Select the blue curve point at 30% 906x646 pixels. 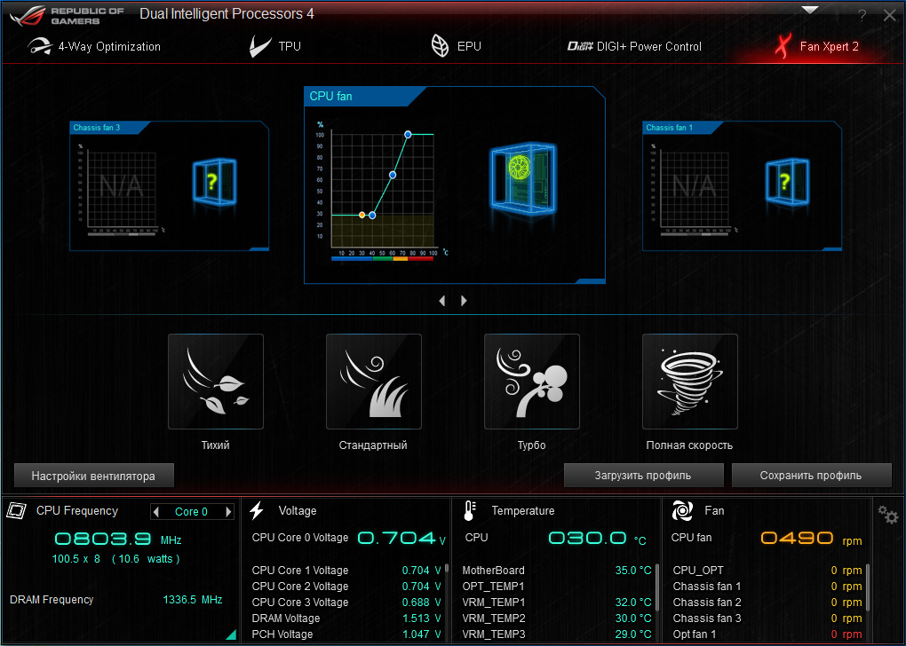click(372, 216)
